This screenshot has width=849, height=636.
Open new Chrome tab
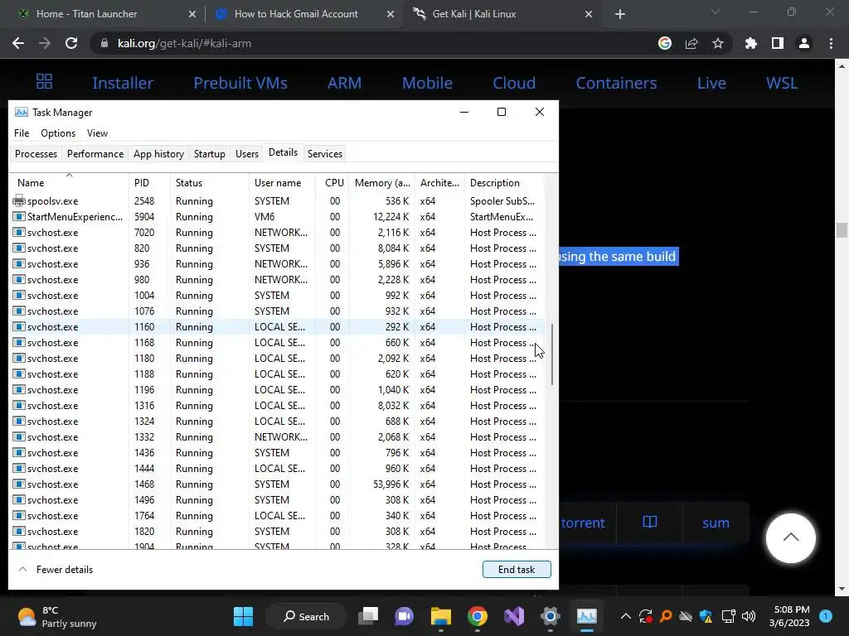pos(620,14)
